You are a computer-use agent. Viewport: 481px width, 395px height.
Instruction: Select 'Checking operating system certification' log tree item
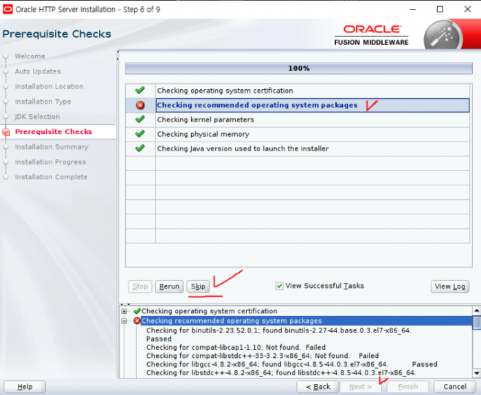209,311
